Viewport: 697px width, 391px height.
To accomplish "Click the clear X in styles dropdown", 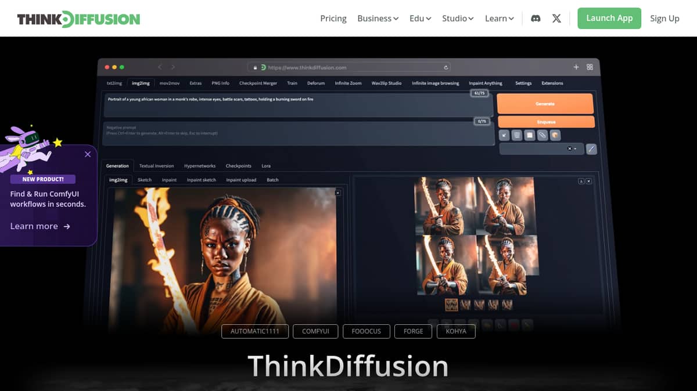I will pos(569,149).
